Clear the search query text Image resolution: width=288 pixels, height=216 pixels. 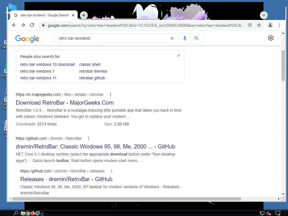click(x=172, y=38)
